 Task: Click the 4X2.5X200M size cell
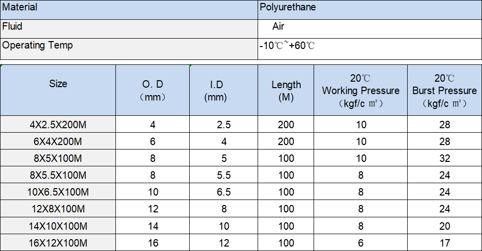tap(58, 125)
